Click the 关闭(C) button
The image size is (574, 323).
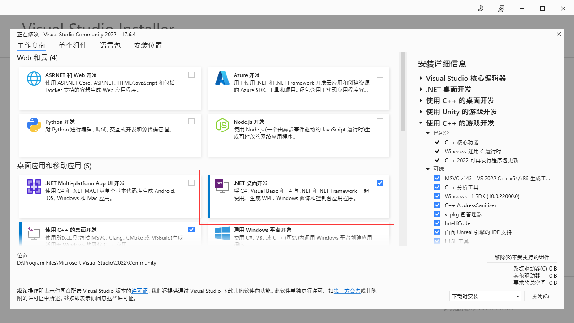point(540,296)
